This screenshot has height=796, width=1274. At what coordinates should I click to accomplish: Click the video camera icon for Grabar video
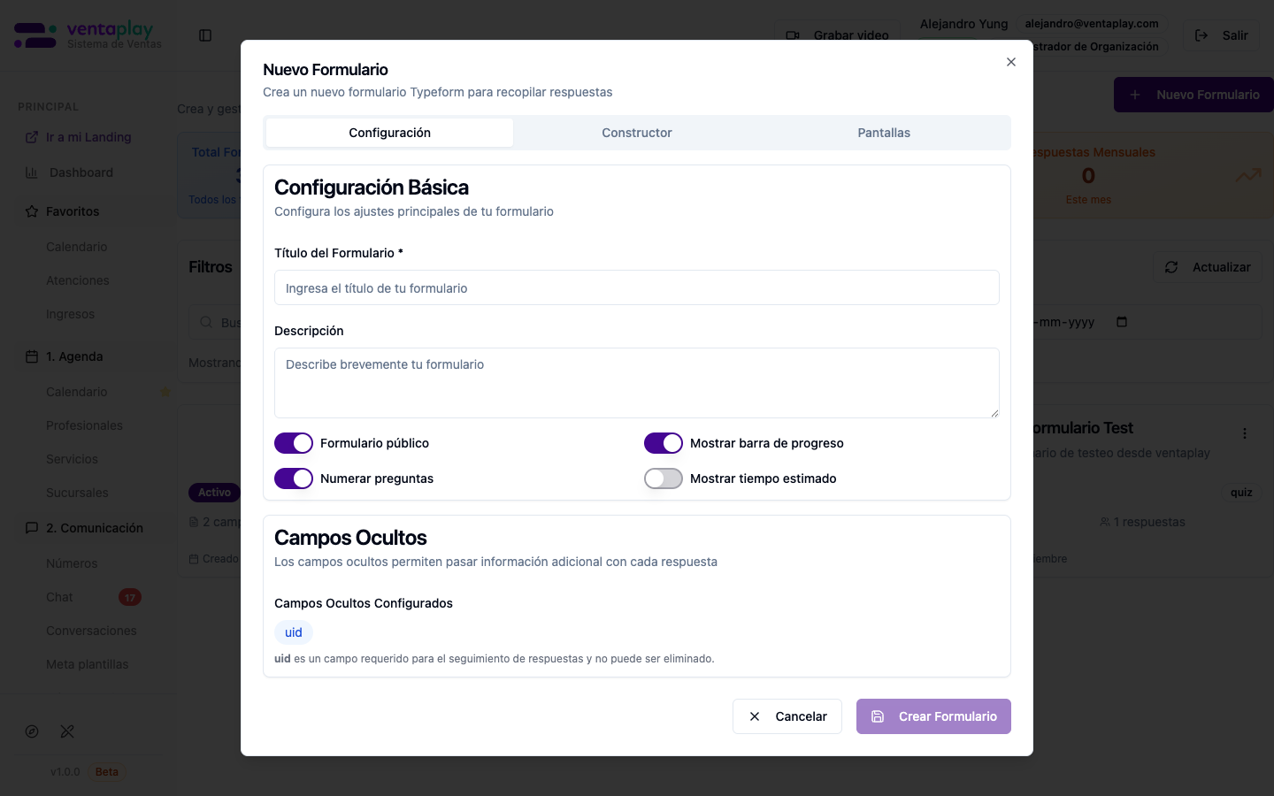793,35
